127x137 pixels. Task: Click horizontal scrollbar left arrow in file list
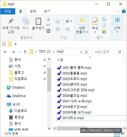pyautogui.click(x=55, y=128)
